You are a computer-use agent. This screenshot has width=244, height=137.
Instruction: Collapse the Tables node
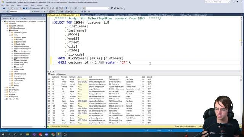(10, 35)
